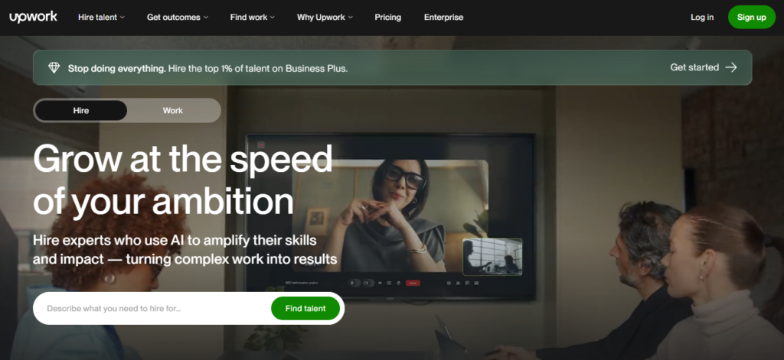Screen dimensions: 784x360
Task: Click the Upwork logo
Action: pyautogui.click(x=34, y=17)
